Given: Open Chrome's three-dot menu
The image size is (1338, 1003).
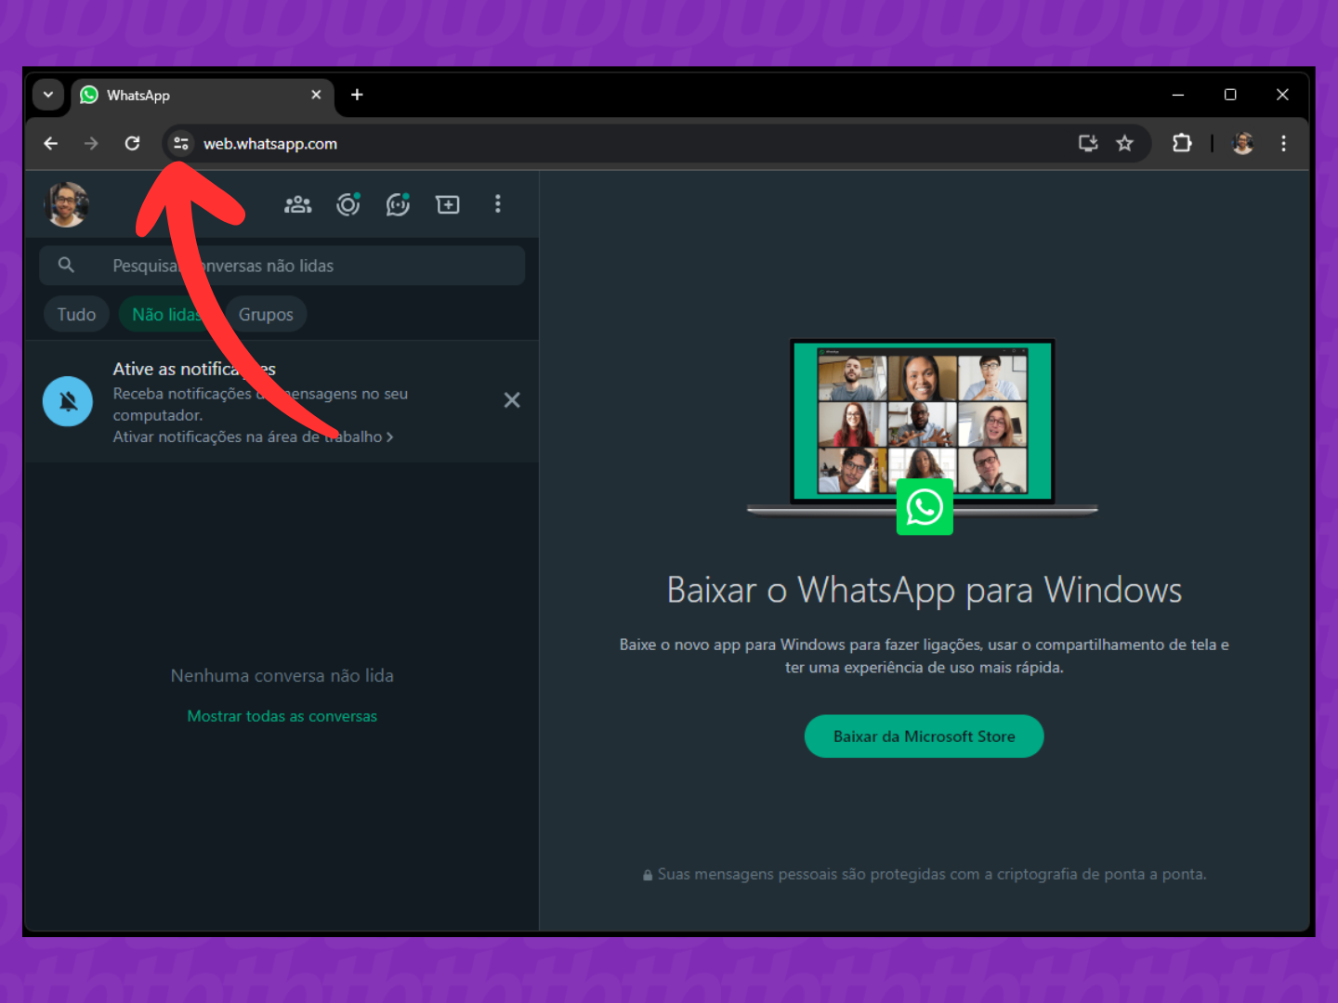Looking at the screenshot, I should (1283, 143).
